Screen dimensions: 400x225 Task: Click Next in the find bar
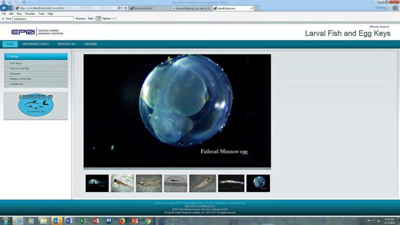(x=91, y=19)
